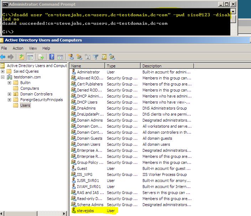The height and width of the screenshot is (216, 251).
Task: Open Filter Options via the funnel icon
Action: (95, 57)
